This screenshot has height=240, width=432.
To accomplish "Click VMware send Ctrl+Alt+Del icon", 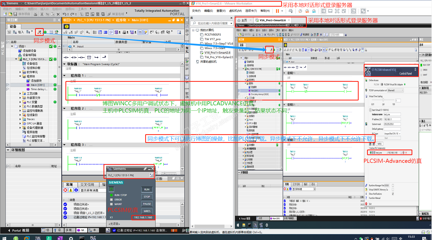I will pyautogui.click(x=291, y=11).
